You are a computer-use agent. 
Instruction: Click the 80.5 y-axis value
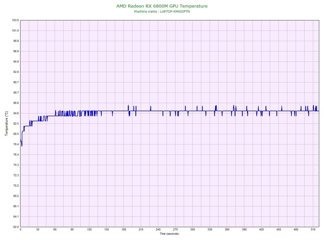15,134
